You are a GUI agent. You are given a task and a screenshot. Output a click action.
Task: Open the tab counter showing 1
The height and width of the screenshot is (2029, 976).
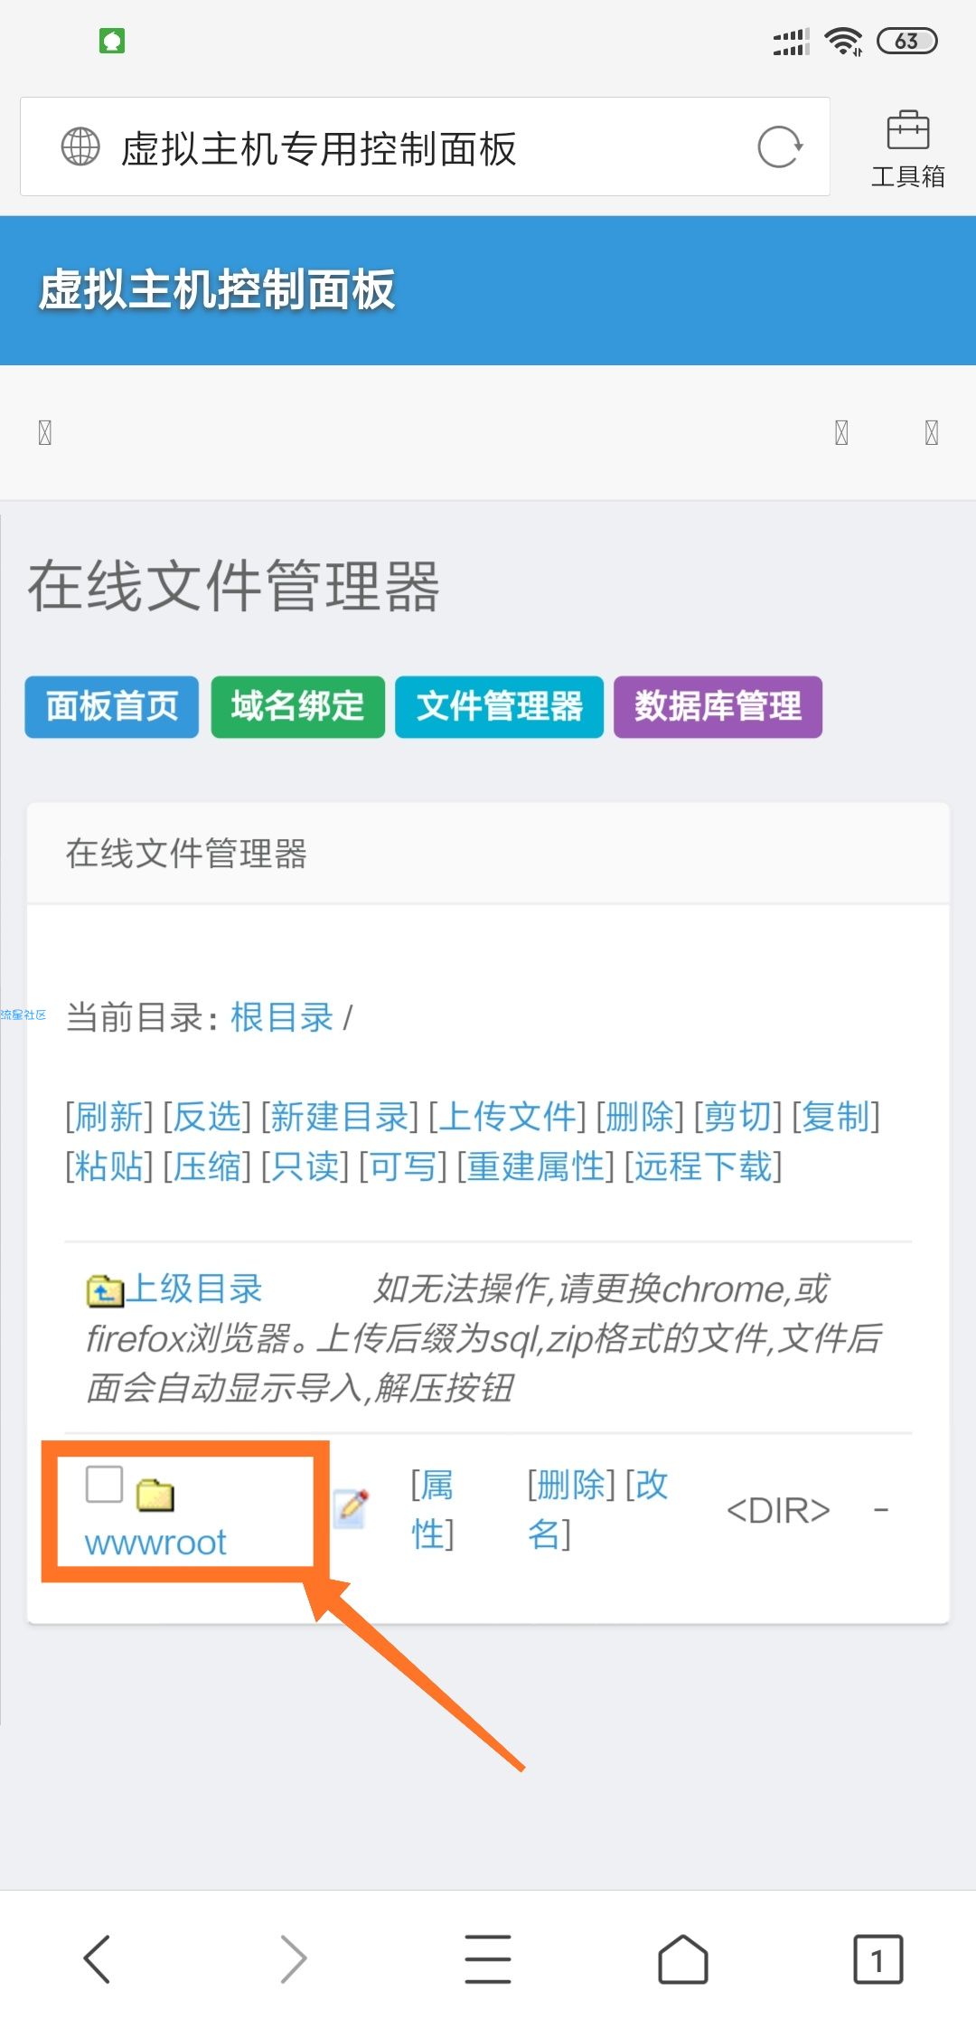(877, 1959)
